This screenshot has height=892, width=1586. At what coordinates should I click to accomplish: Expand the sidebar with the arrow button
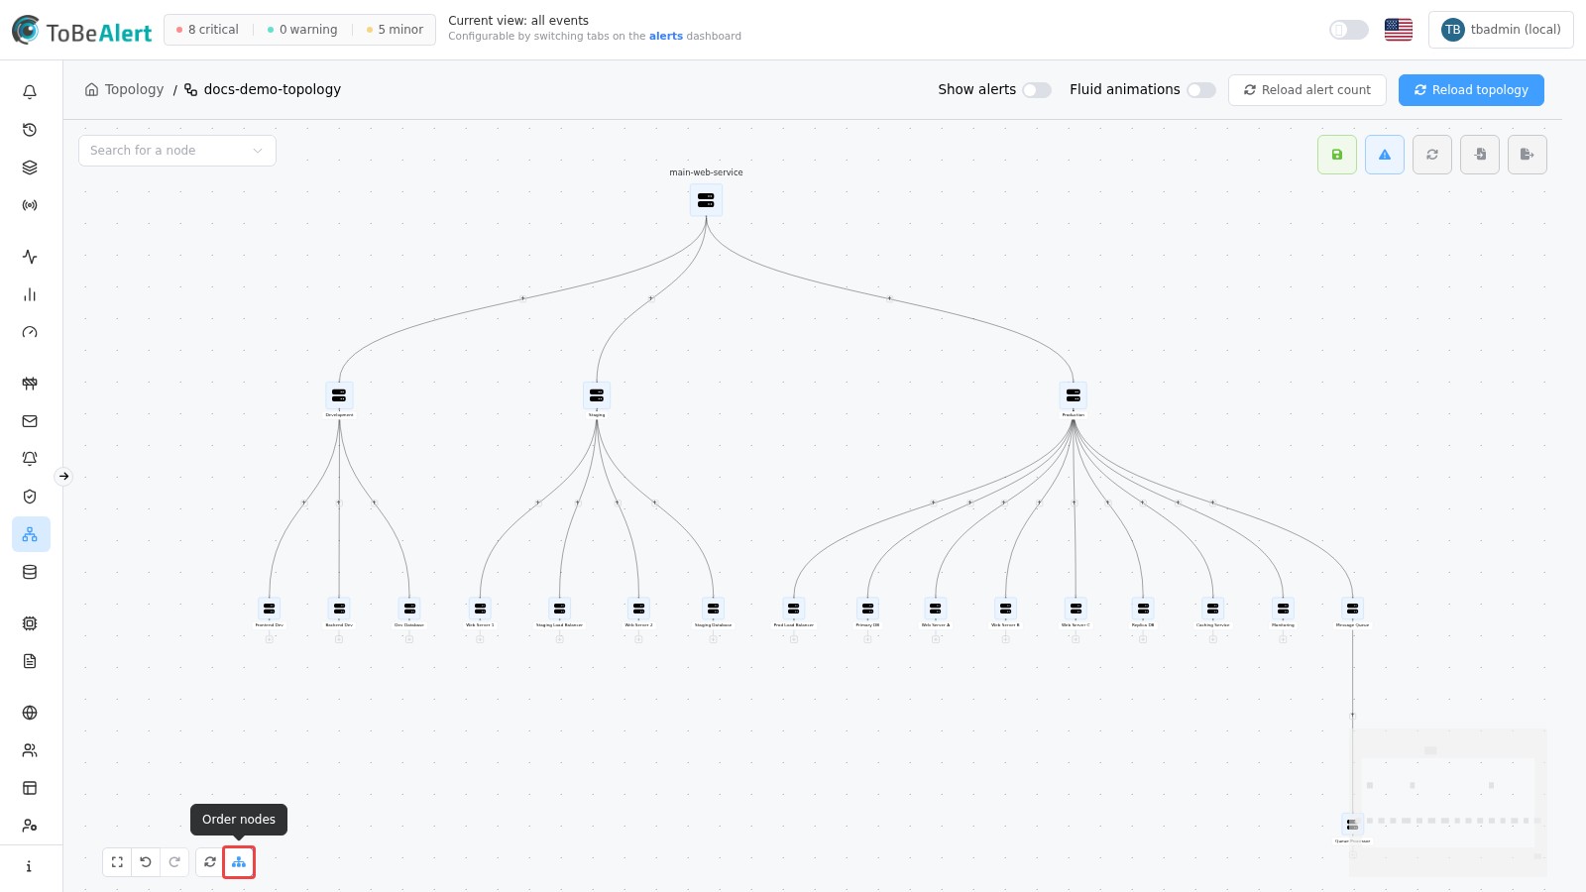[63, 477]
